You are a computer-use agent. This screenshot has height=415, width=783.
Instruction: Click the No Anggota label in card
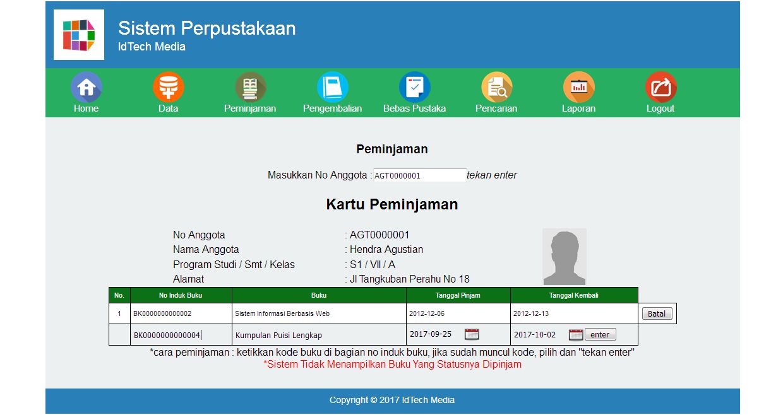pyautogui.click(x=199, y=235)
